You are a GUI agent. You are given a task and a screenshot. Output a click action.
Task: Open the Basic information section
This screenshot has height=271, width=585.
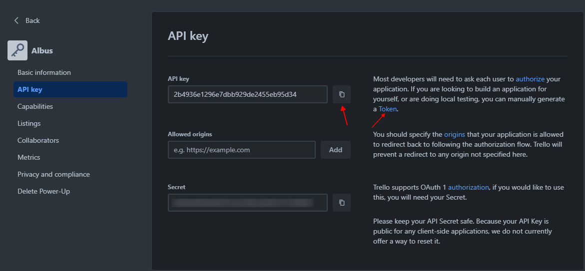pyautogui.click(x=44, y=72)
